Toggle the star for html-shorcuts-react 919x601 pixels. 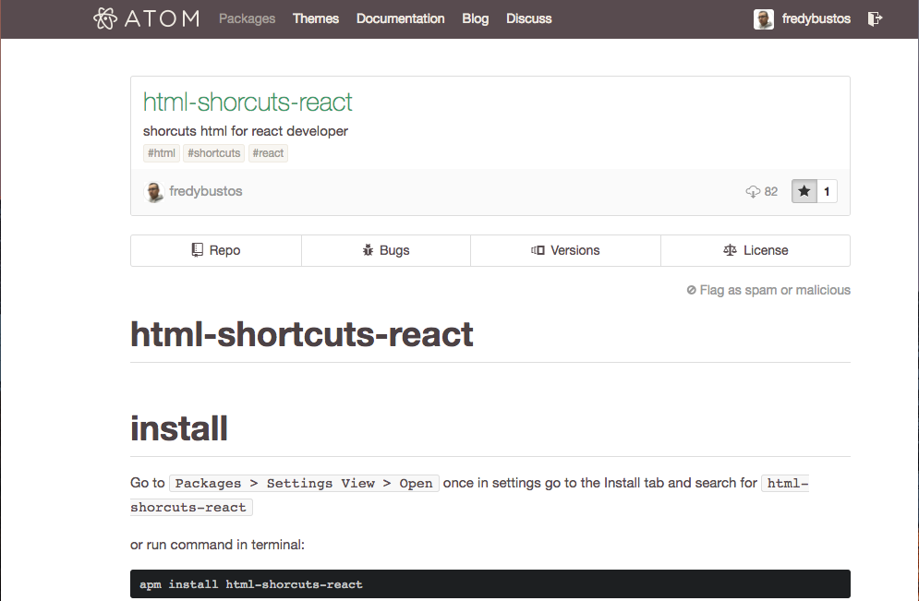(803, 191)
